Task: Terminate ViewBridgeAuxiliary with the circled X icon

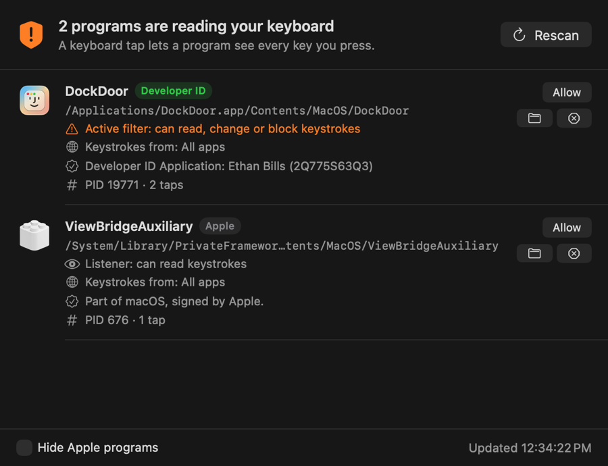Action: click(x=574, y=253)
